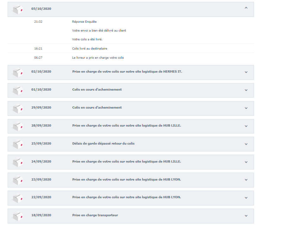The image size is (284, 226).
Task: Click the parcel icon next to 05/10/2020
Action: 18,9
